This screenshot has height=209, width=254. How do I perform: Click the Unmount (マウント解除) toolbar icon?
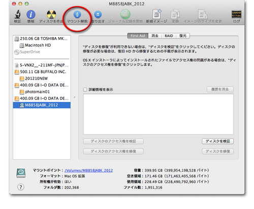tap(77, 15)
